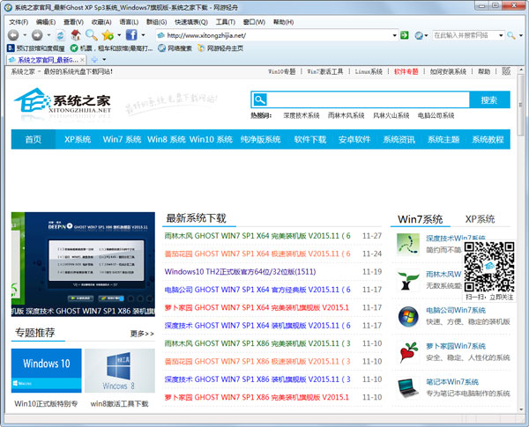The image size is (529, 427).
Task: Open 机票，租车和旅馆 bookmark
Action: [x=111, y=48]
